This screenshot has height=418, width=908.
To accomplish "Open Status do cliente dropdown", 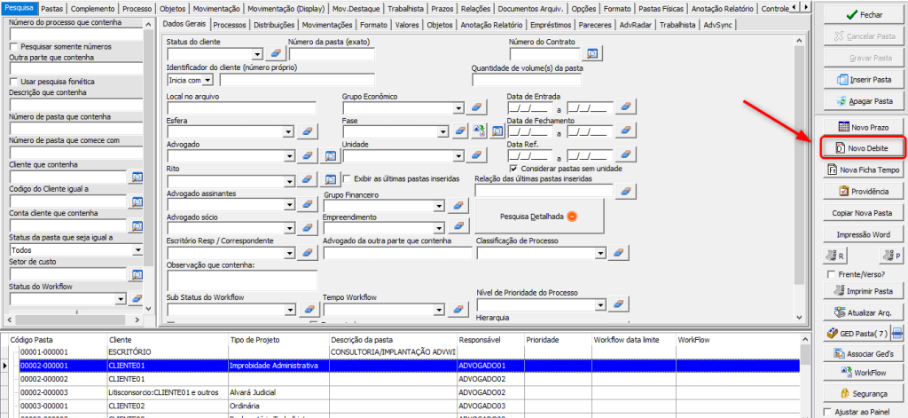I will tap(258, 54).
